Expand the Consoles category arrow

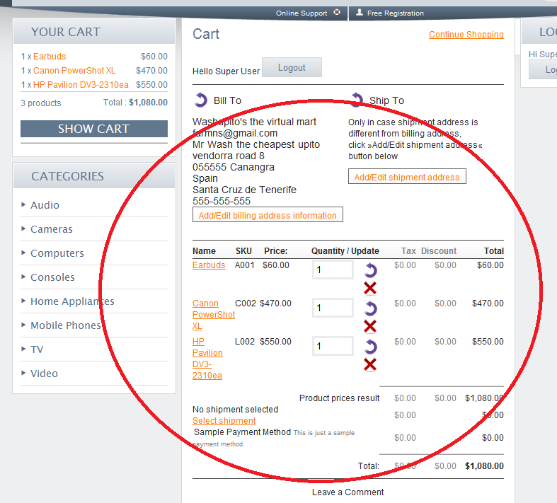point(23,277)
